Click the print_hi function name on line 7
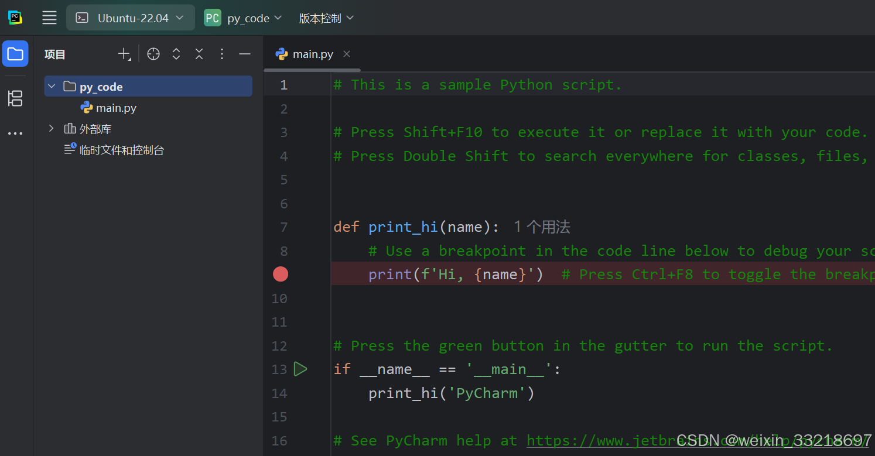 tap(404, 227)
